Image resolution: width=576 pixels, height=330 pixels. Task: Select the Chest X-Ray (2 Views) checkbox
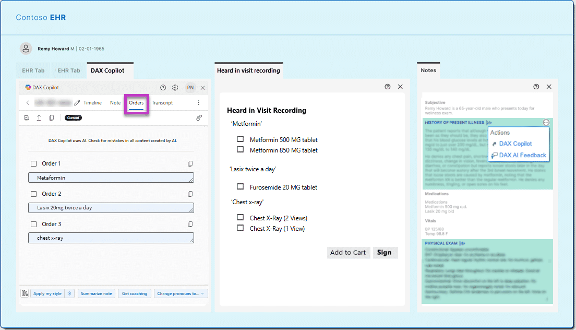point(241,218)
